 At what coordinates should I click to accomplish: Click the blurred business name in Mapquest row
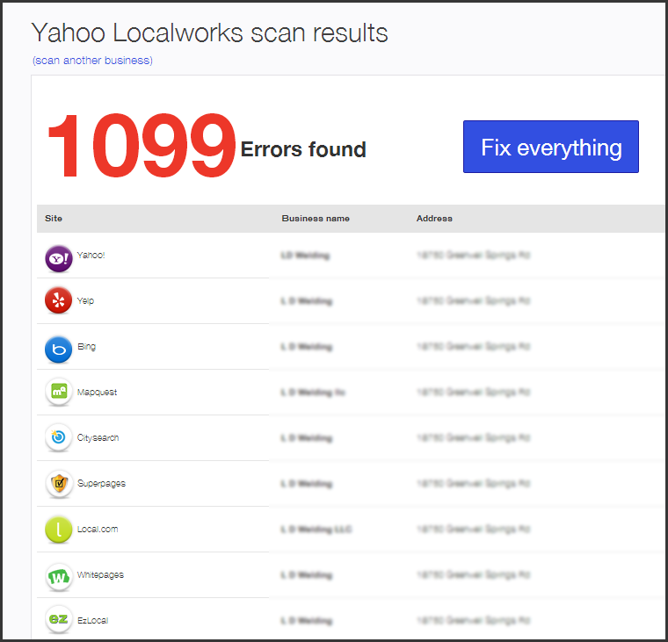point(313,393)
